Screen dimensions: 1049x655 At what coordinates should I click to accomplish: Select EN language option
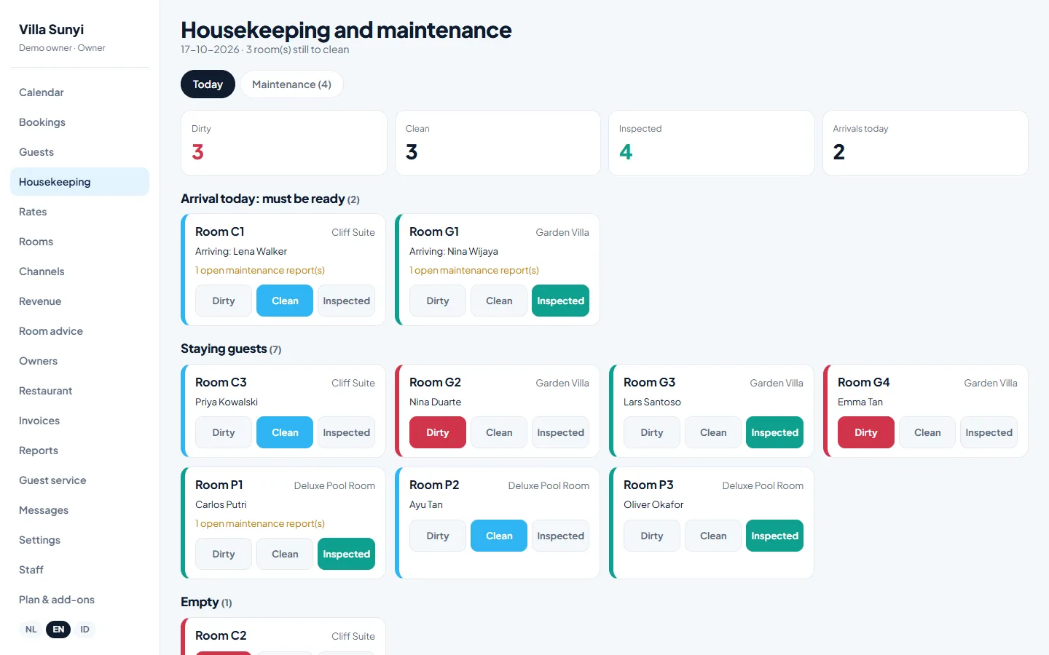pos(58,630)
